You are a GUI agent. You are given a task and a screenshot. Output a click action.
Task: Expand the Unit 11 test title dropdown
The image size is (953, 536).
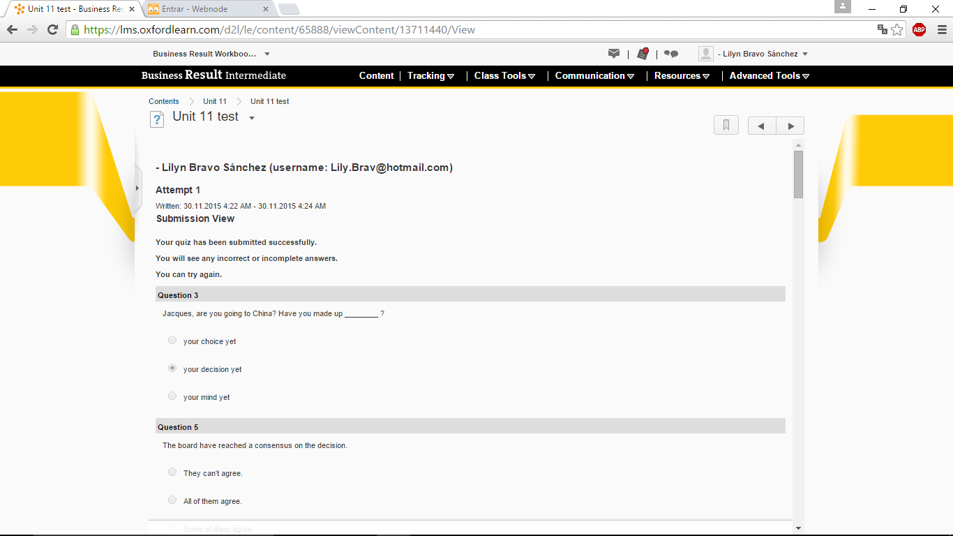[252, 118]
